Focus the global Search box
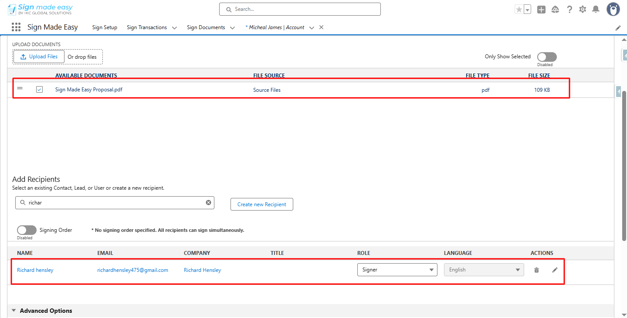This screenshot has width=627, height=318. (300, 9)
